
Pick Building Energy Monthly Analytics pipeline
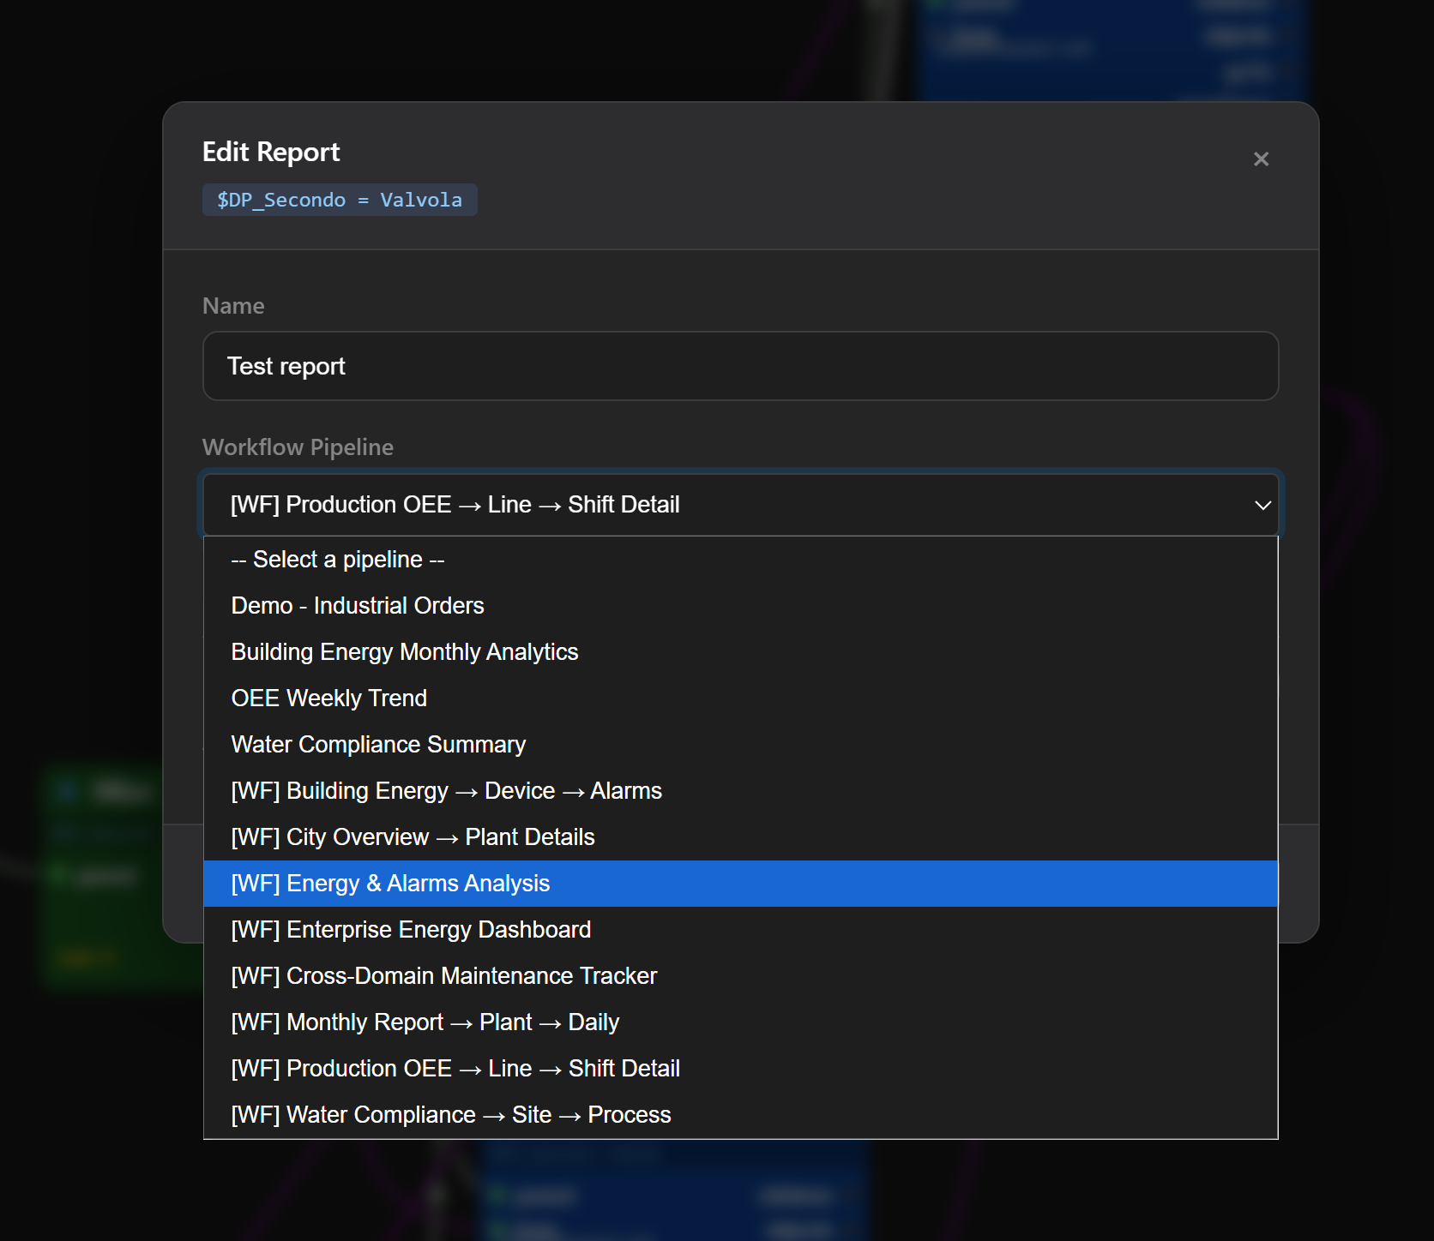click(404, 651)
